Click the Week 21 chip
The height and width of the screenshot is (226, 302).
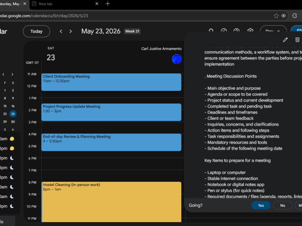click(x=132, y=31)
